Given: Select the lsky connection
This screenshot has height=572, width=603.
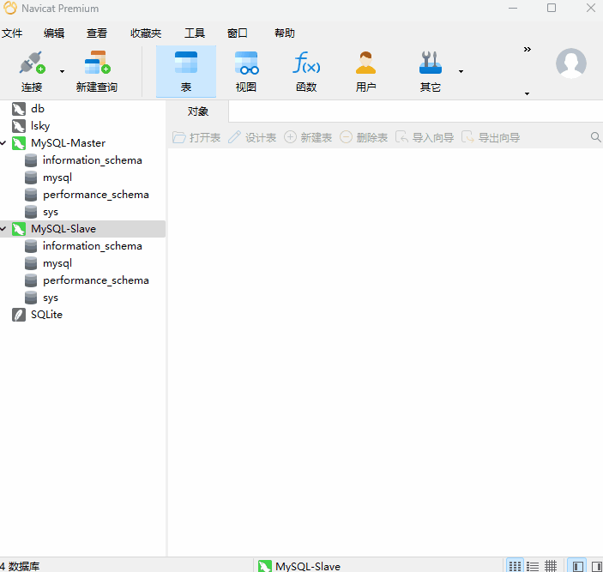Looking at the screenshot, I should point(40,126).
